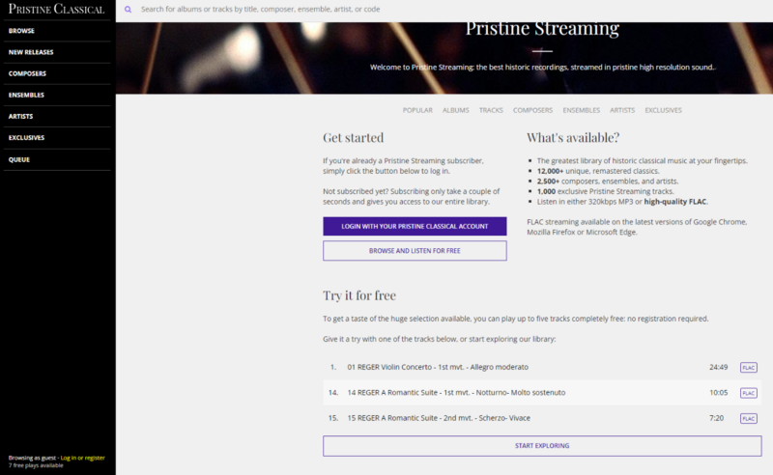Switch to the Albums tab
773x475 pixels.
pyautogui.click(x=456, y=110)
